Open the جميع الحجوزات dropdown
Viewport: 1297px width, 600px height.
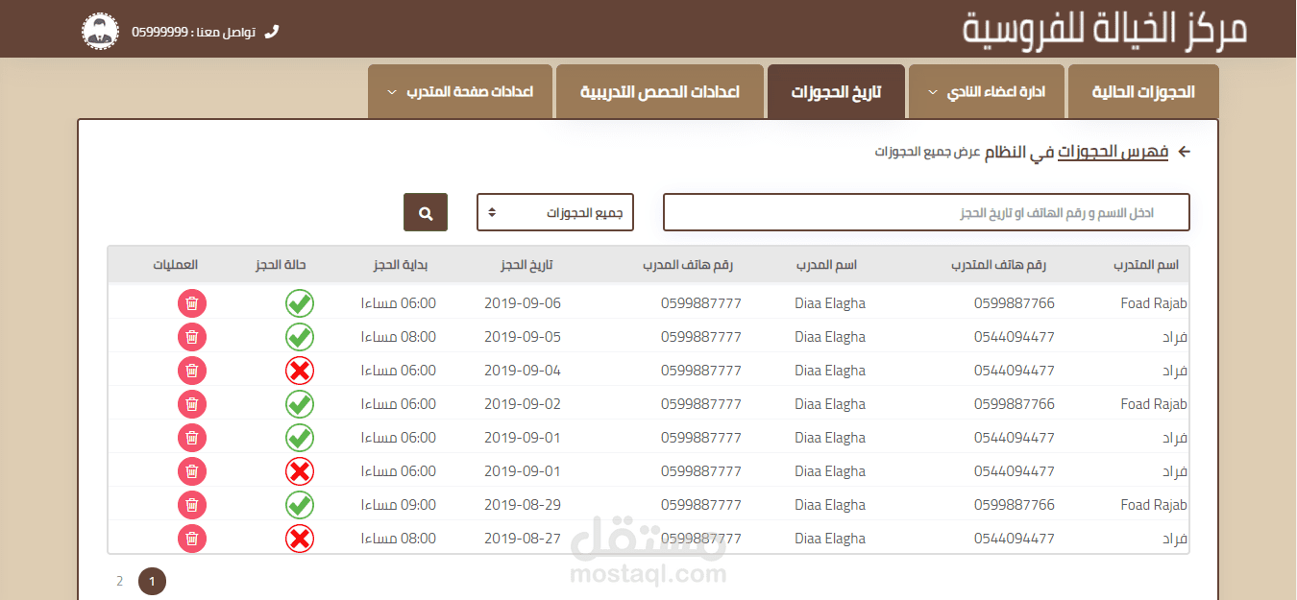pyautogui.click(x=554, y=211)
